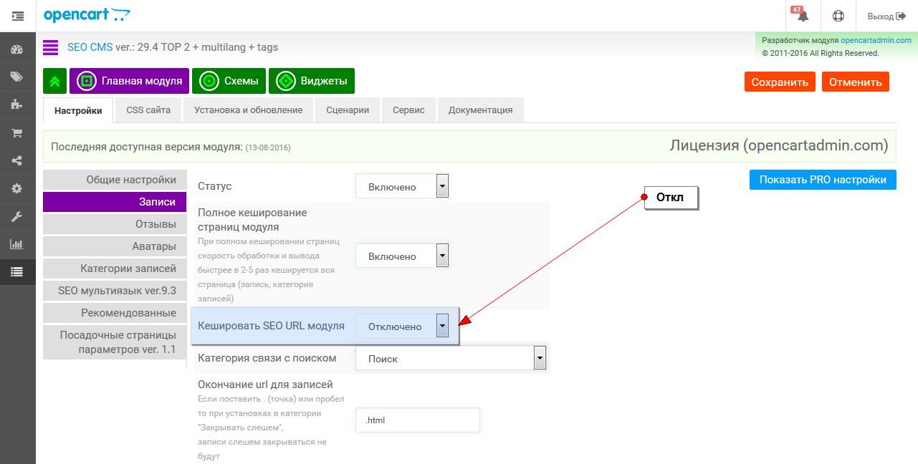The height and width of the screenshot is (464, 918).
Task: Click the SEO CMS ver.: 29.4 title
Action: click(x=173, y=47)
